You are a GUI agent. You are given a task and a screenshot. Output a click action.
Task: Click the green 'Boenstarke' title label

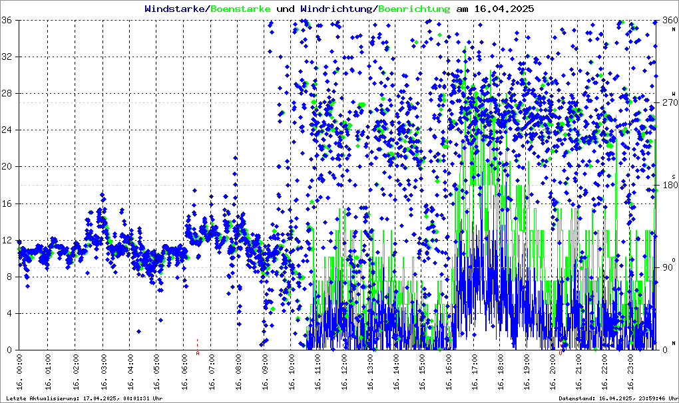(x=240, y=9)
